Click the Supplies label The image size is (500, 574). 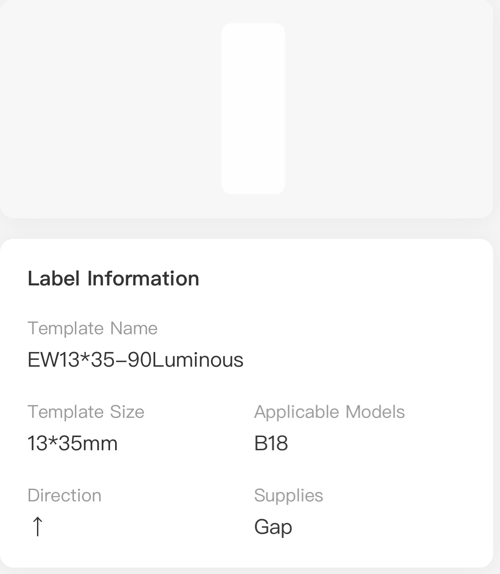click(x=289, y=495)
